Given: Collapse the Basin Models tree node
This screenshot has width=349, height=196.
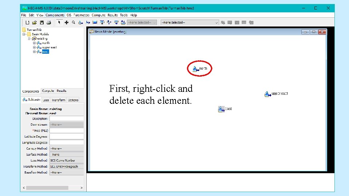Looking at the screenshot, I should point(24,34).
